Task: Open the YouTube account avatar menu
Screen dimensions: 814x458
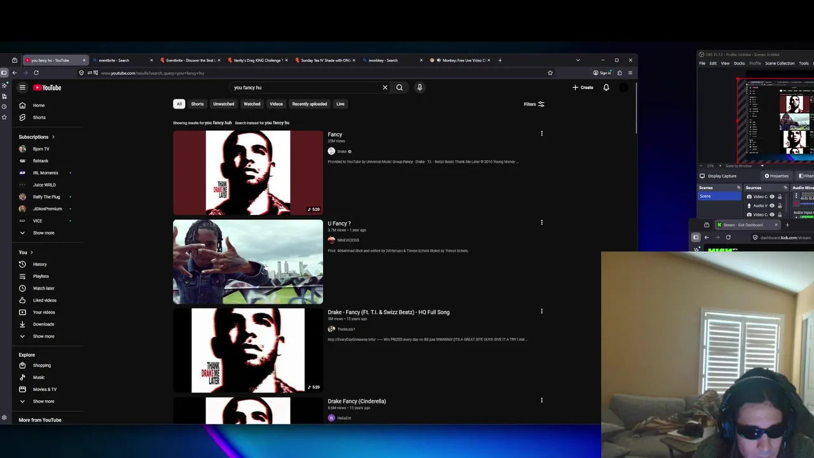Action: (624, 88)
